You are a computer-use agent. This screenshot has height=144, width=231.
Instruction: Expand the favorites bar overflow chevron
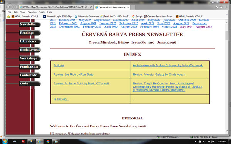(x=227, y=15)
